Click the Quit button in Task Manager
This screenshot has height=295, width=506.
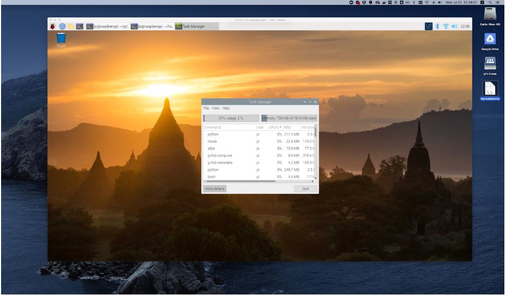coord(305,189)
